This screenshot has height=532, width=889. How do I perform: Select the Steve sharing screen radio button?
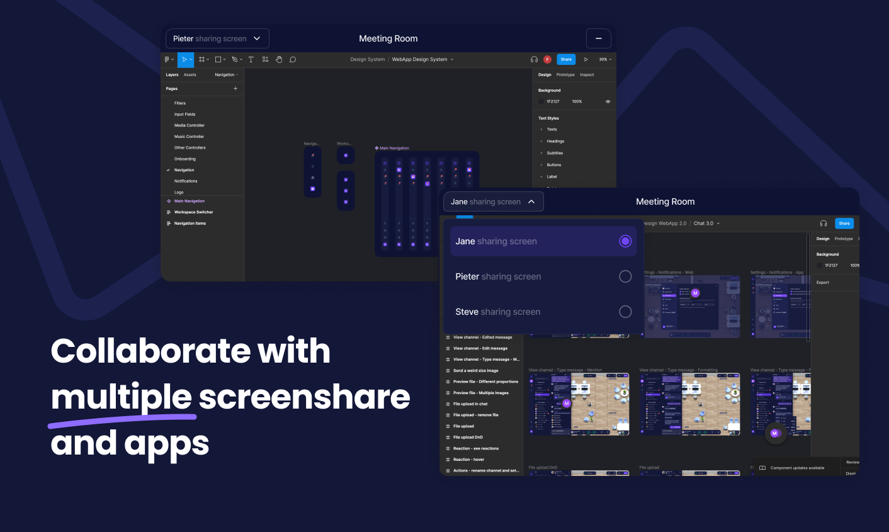(625, 312)
